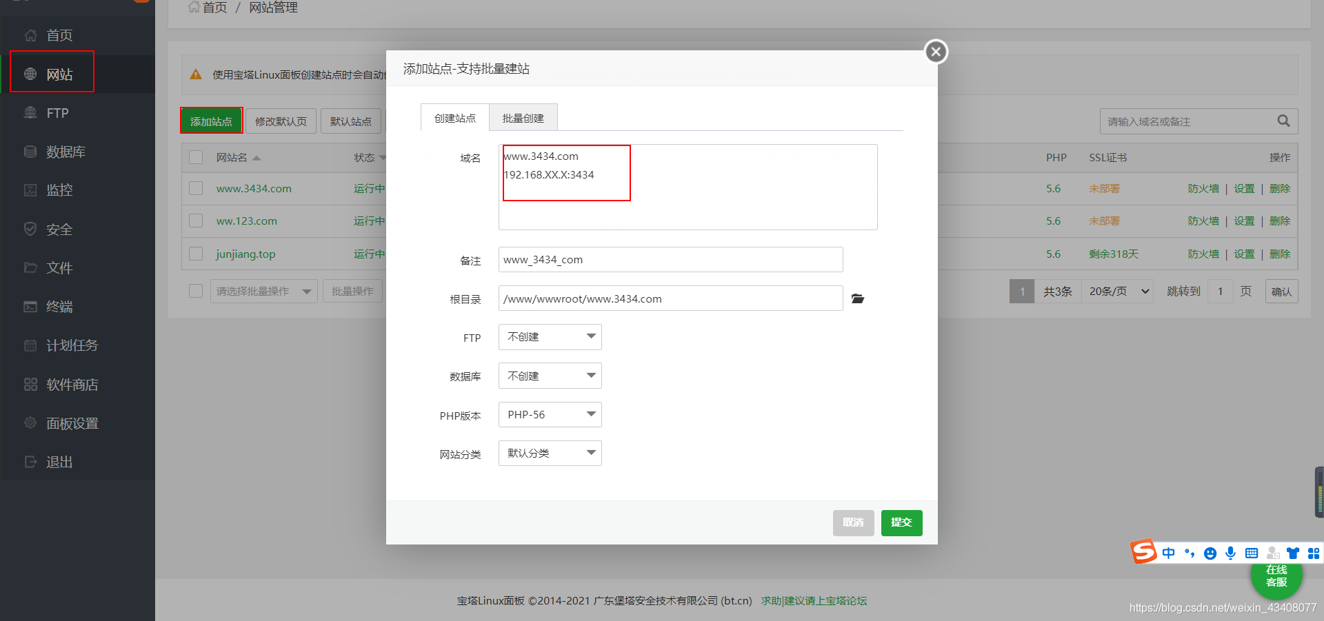This screenshot has width=1324, height=621.
Task: Sort by 网站名 column arrow
Action: 257,158
